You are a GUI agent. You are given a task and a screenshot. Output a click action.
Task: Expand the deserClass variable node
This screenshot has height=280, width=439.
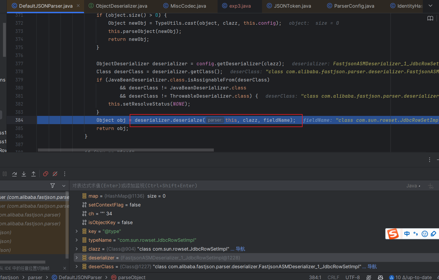(77, 266)
